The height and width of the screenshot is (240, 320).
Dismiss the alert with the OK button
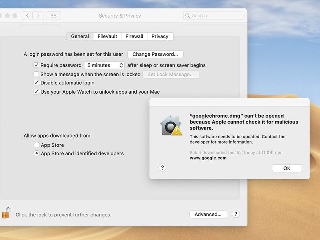click(287, 168)
